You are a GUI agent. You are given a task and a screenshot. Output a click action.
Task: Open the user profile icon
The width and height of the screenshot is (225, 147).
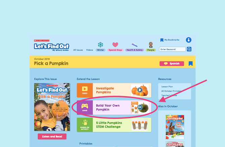click(x=188, y=40)
